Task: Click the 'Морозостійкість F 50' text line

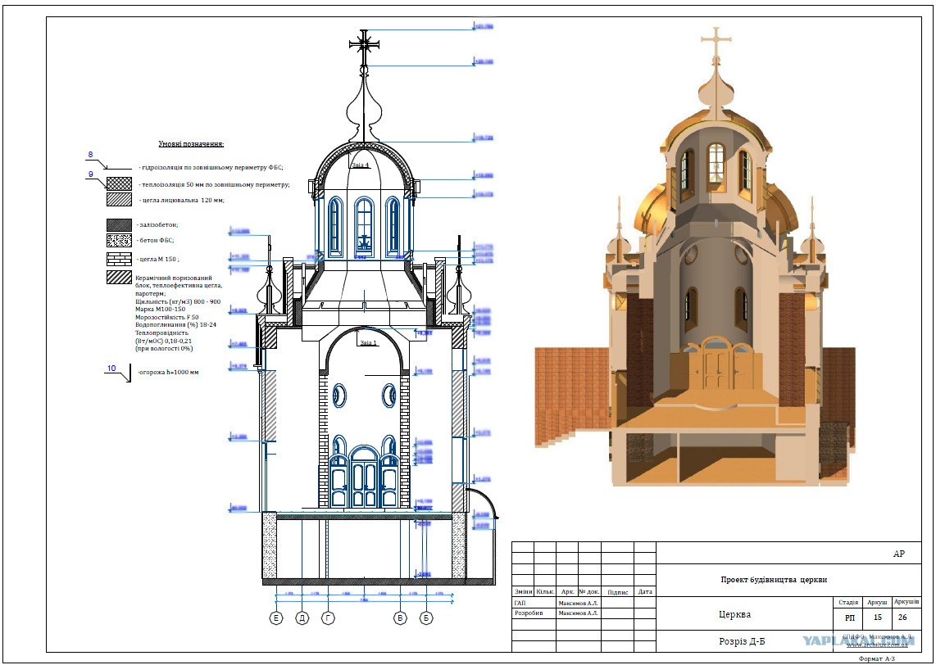Action: 167,317
